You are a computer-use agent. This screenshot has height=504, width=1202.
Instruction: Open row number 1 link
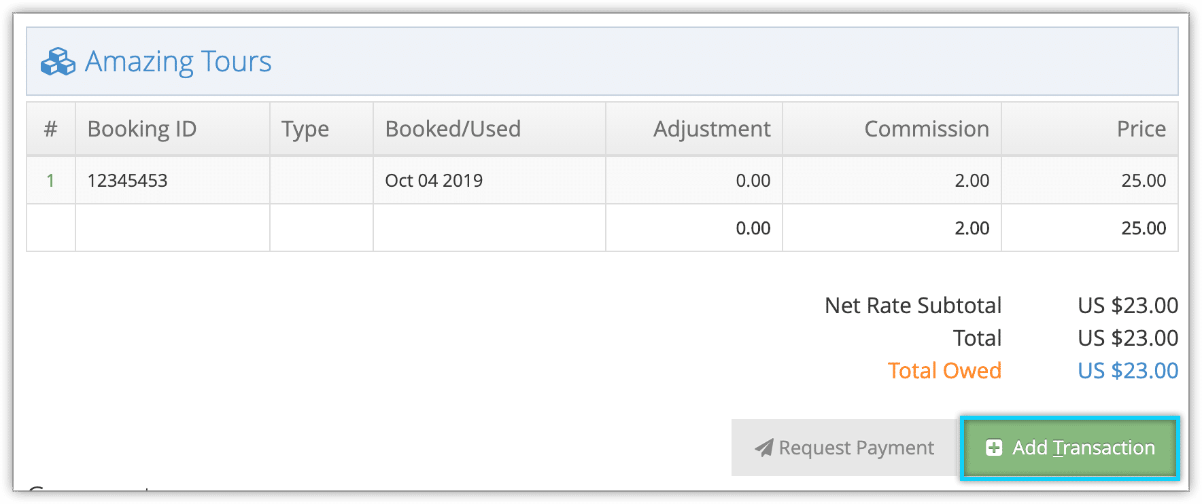50,181
